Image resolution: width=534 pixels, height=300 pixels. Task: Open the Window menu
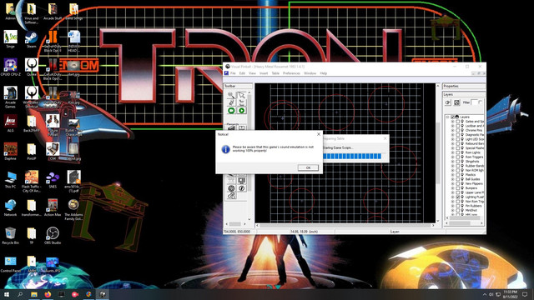point(310,73)
